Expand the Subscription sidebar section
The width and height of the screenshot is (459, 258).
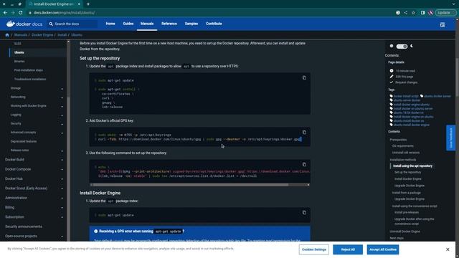[62, 217]
